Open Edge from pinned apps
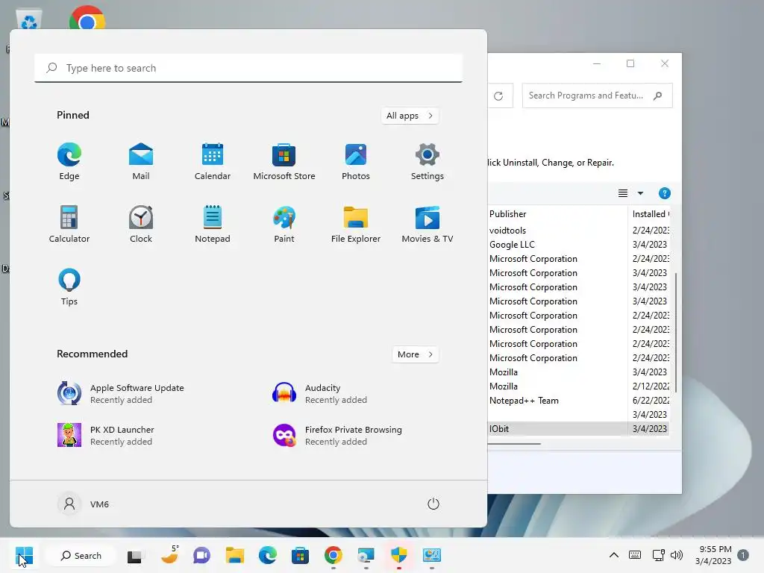 (x=69, y=162)
